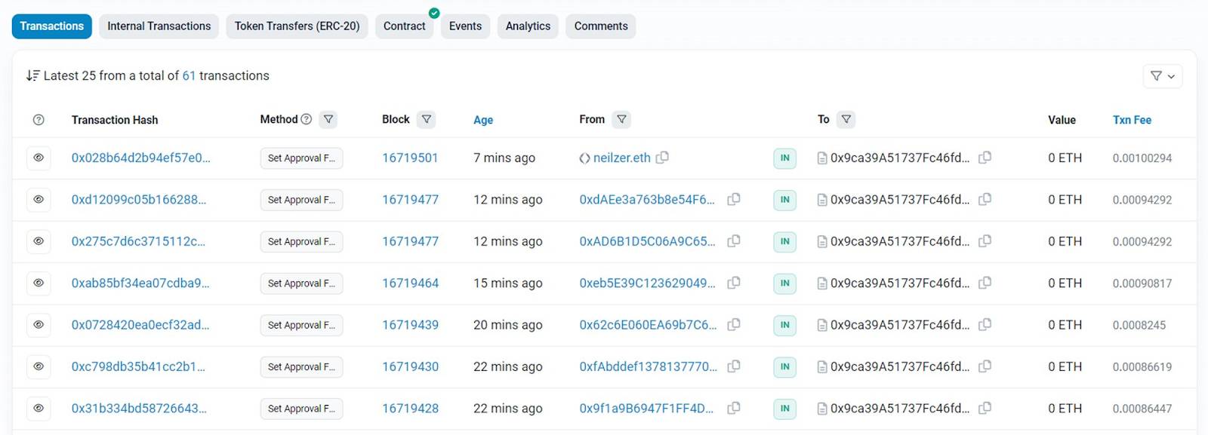The width and height of the screenshot is (1208, 435).
Task: Copy sender address 0xAD6B1D5C06A9C65
Action: tap(733, 241)
